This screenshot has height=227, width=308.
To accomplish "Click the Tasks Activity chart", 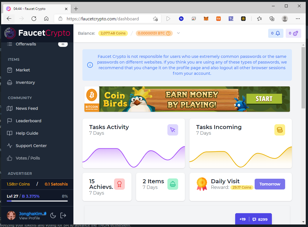I will 134,157.
